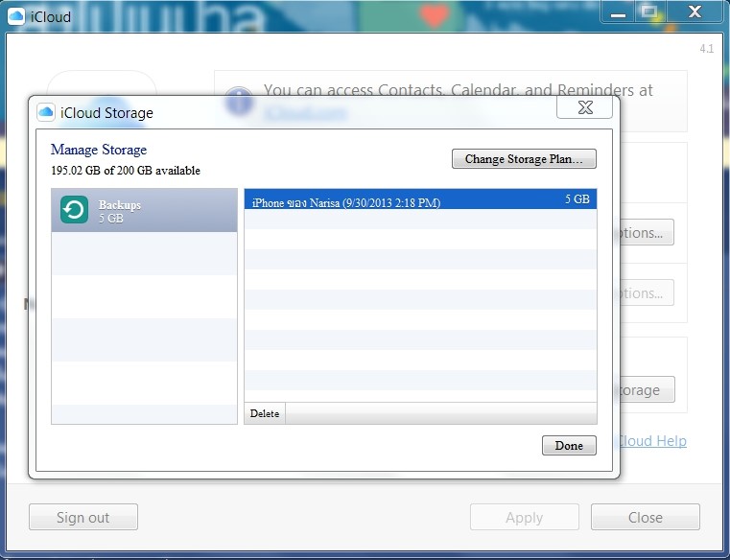
Task: Close the iCloud main window
Action: coord(695,12)
